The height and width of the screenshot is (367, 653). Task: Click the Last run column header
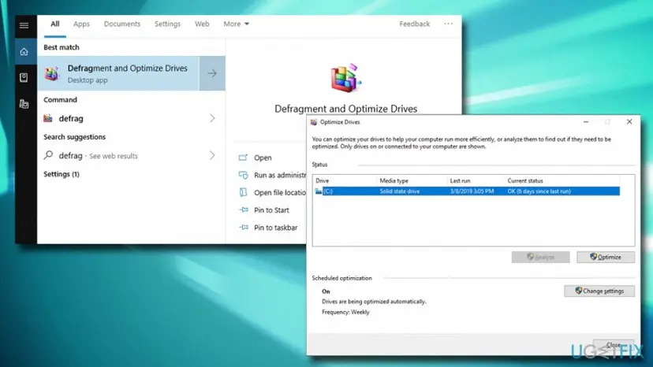tap(461, 180)
